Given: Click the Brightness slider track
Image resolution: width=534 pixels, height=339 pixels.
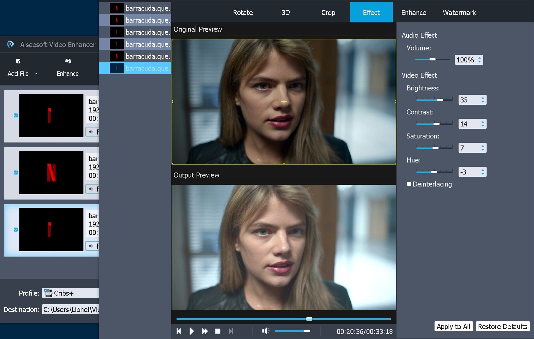Looking at the screenshot, I should (434, 99).
